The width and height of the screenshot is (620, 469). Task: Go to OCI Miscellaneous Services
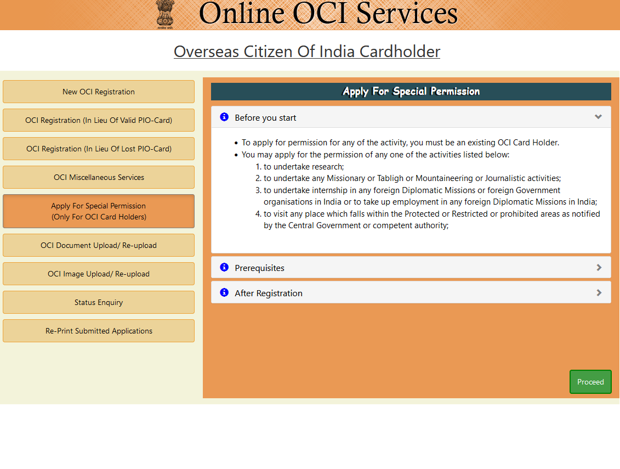[x=99, y=177]
